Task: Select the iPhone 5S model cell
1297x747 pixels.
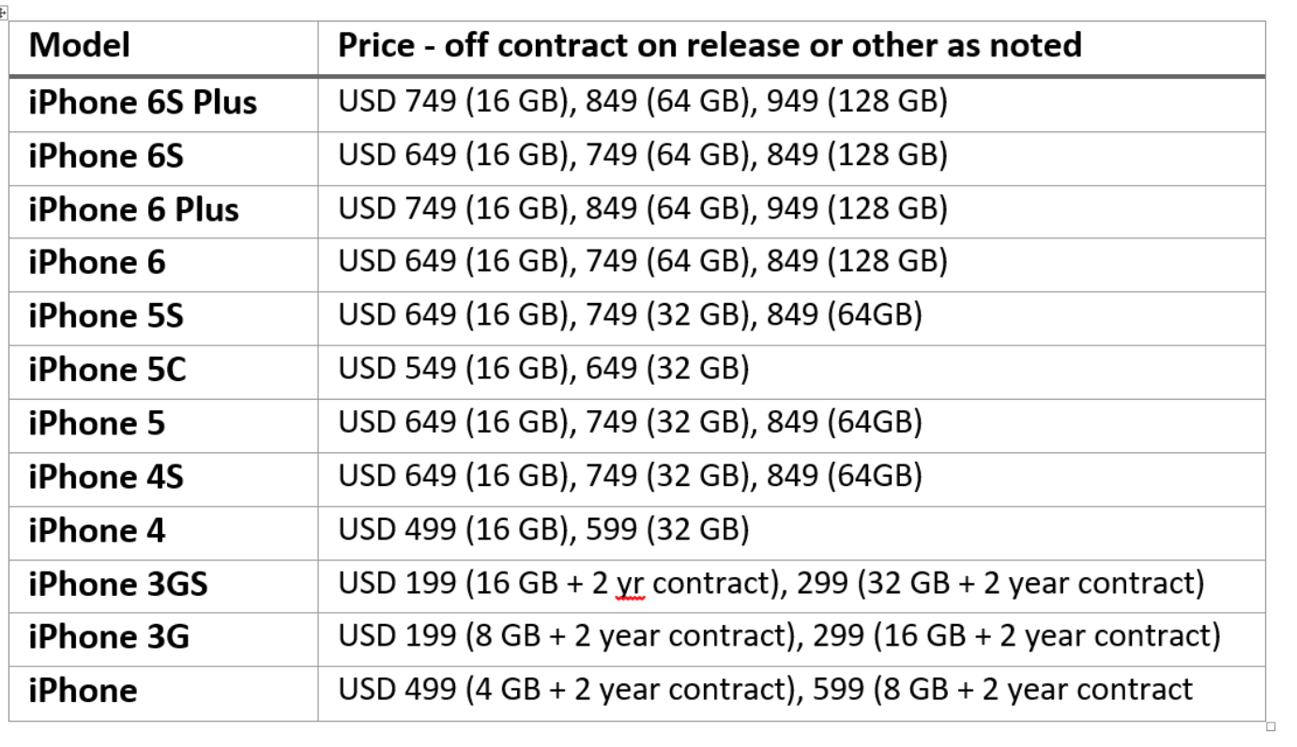Action: [163, 317]
